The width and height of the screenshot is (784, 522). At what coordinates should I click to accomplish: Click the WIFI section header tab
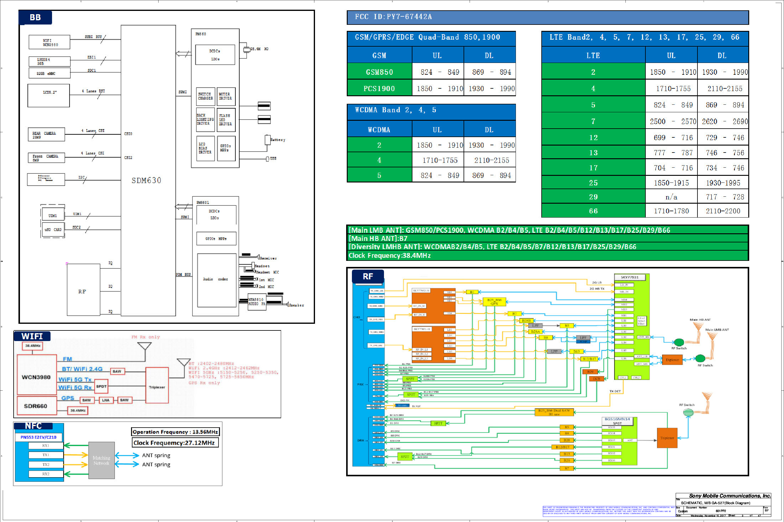[x=32, y=336]
